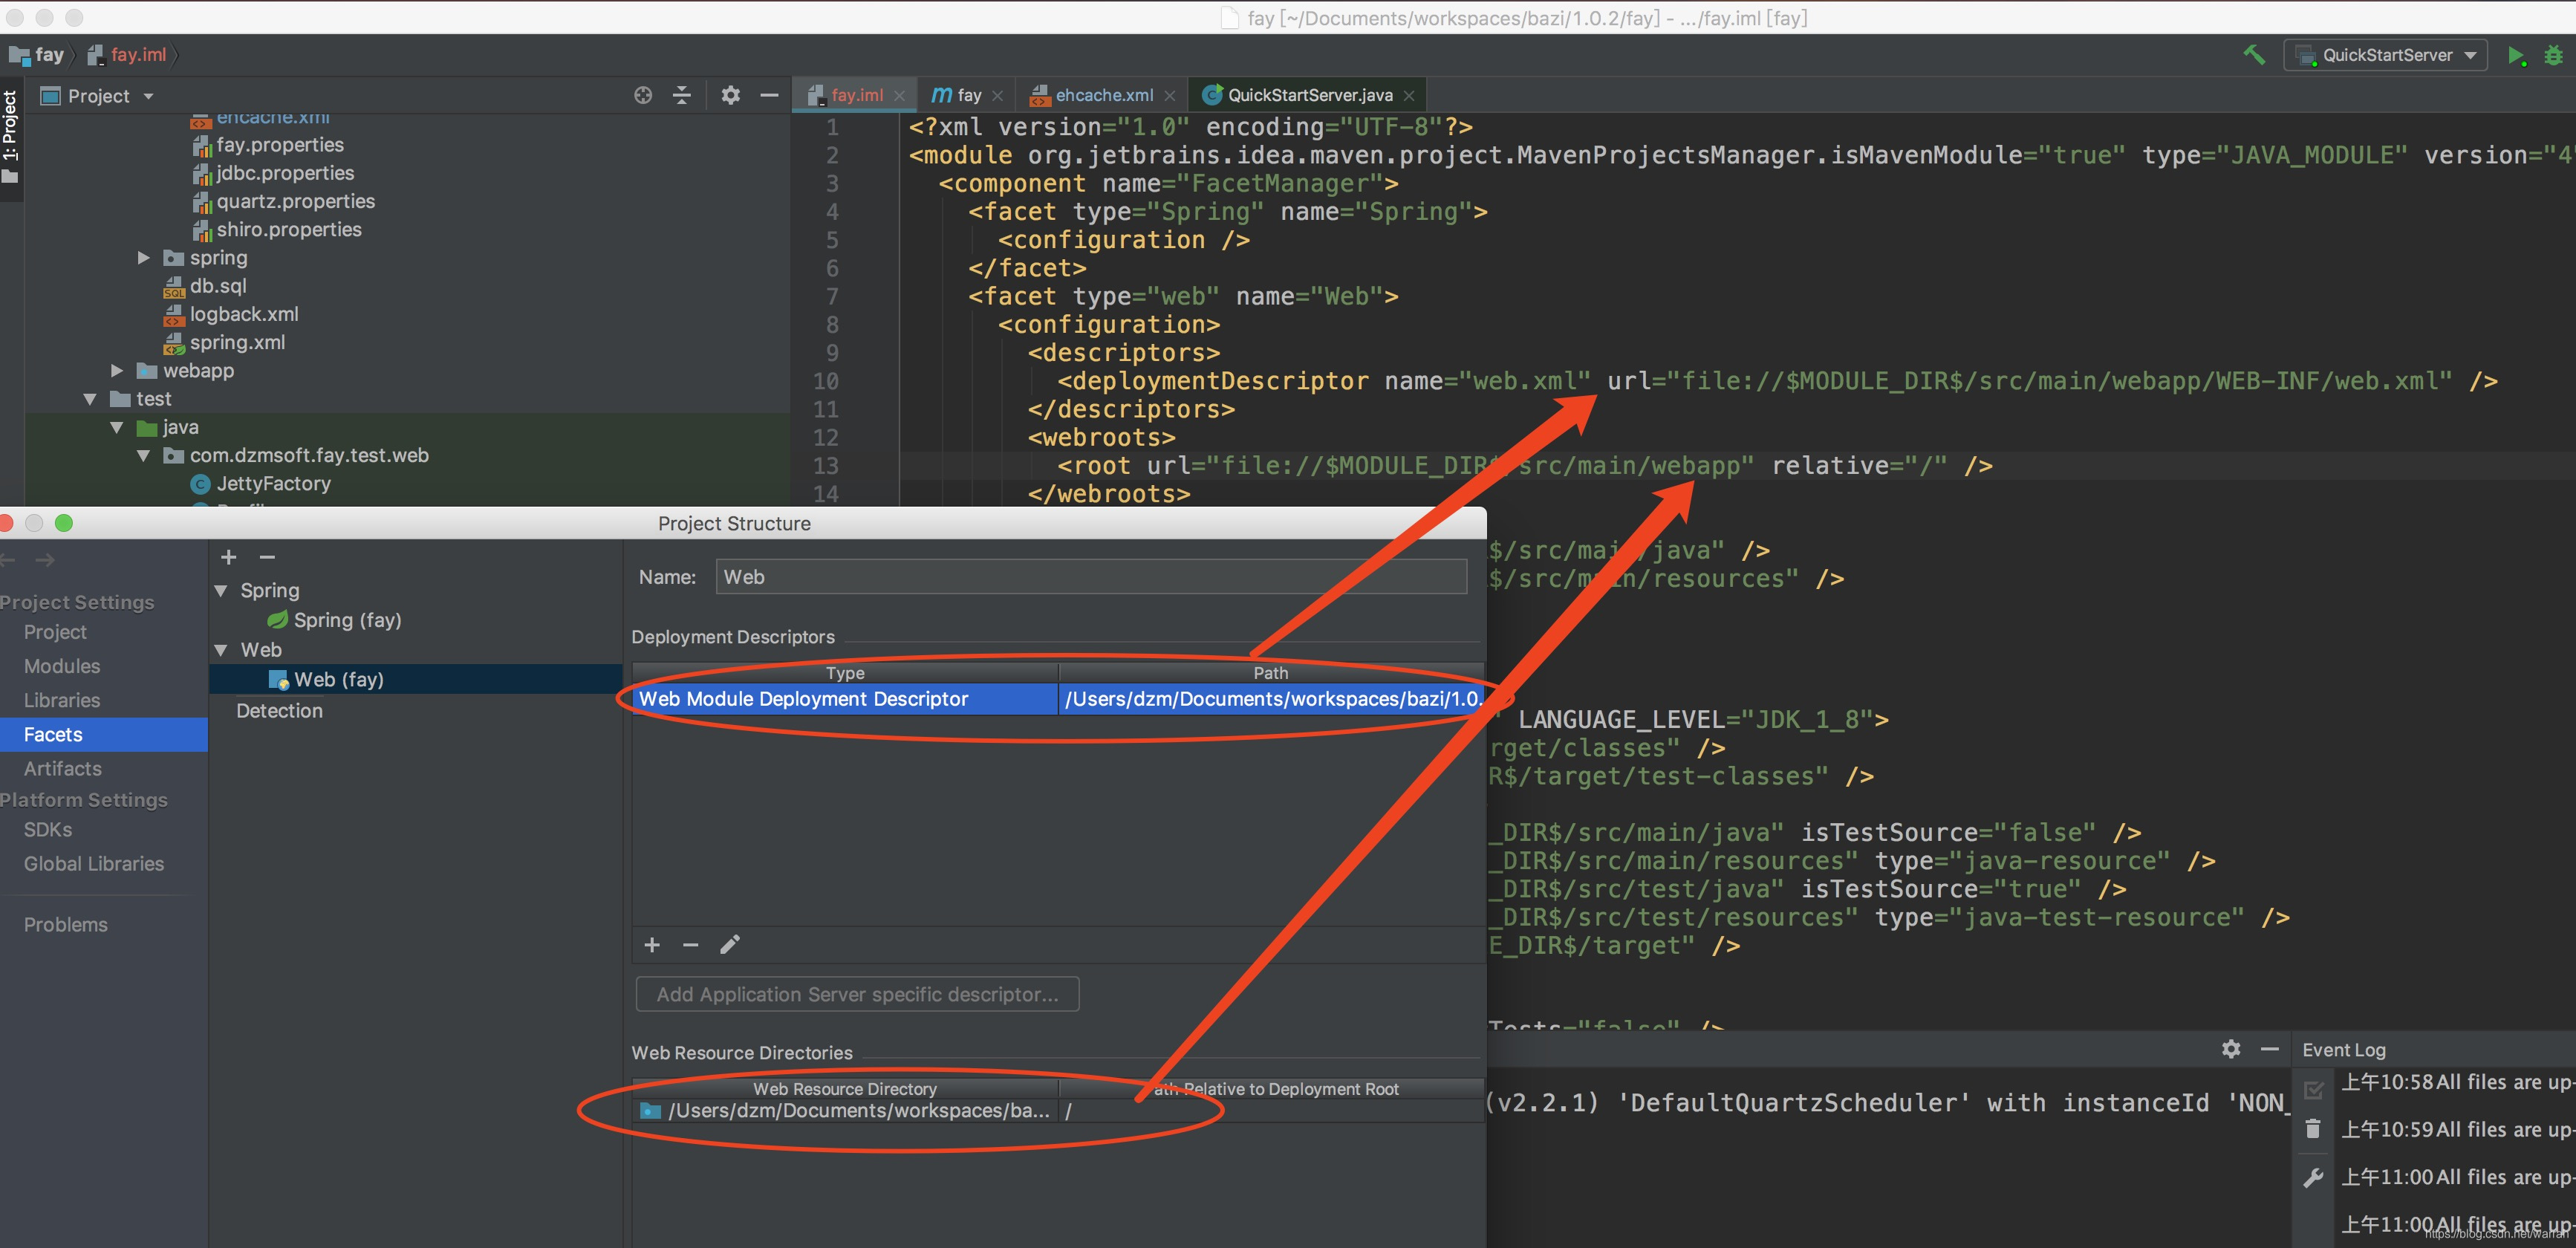
Task: Click the Build project hammer icon
Action: (2254, 55)
